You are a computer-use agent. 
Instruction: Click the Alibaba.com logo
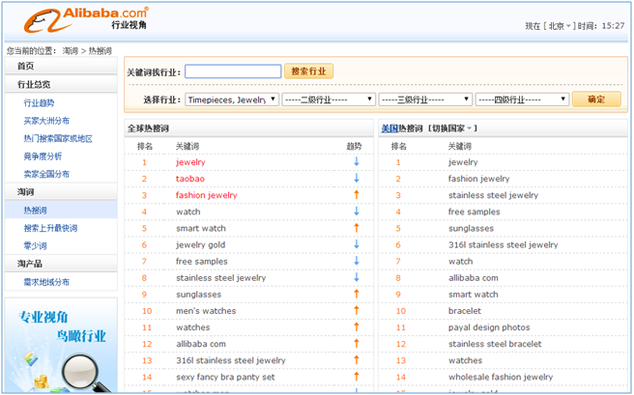(86, 19)
